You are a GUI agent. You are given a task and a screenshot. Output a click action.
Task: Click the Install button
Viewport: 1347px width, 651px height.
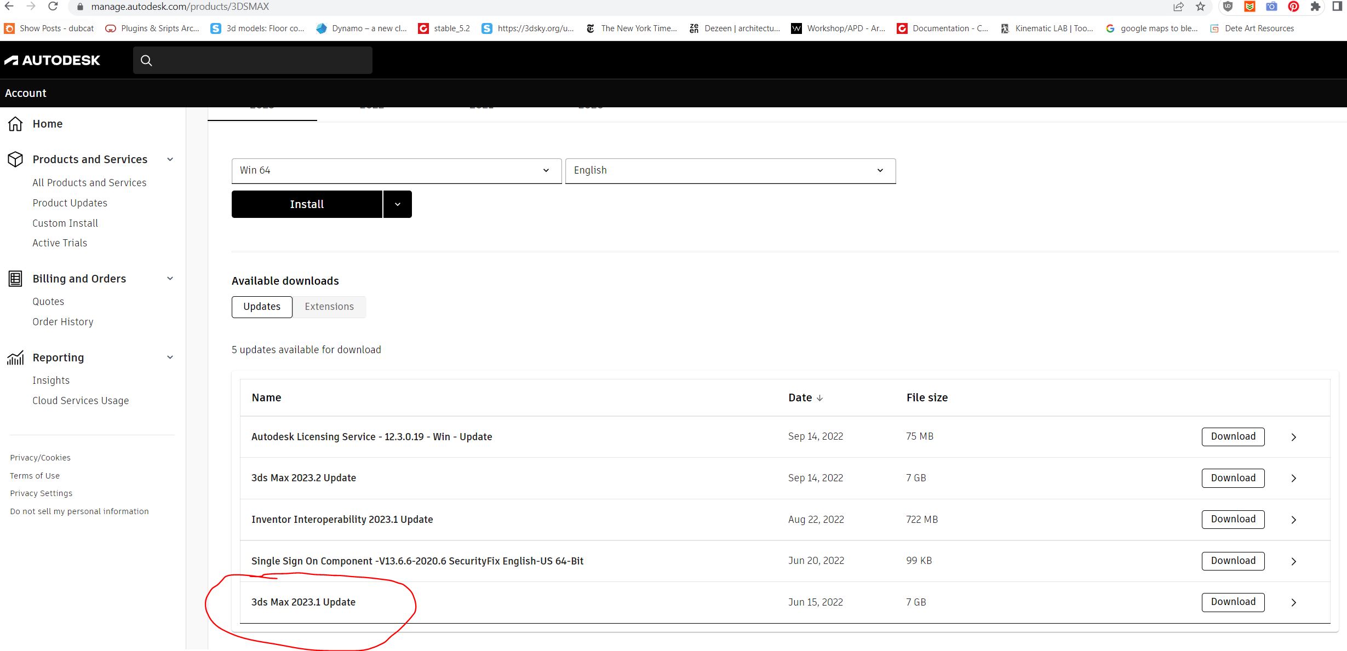click(x=307, y=204)
